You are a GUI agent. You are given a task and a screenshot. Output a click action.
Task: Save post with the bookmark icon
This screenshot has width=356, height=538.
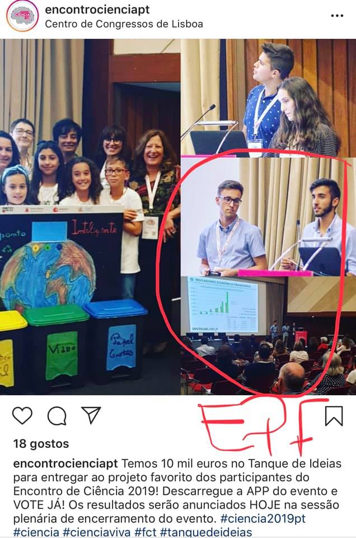pyautogui.click(x=334, y=416)
